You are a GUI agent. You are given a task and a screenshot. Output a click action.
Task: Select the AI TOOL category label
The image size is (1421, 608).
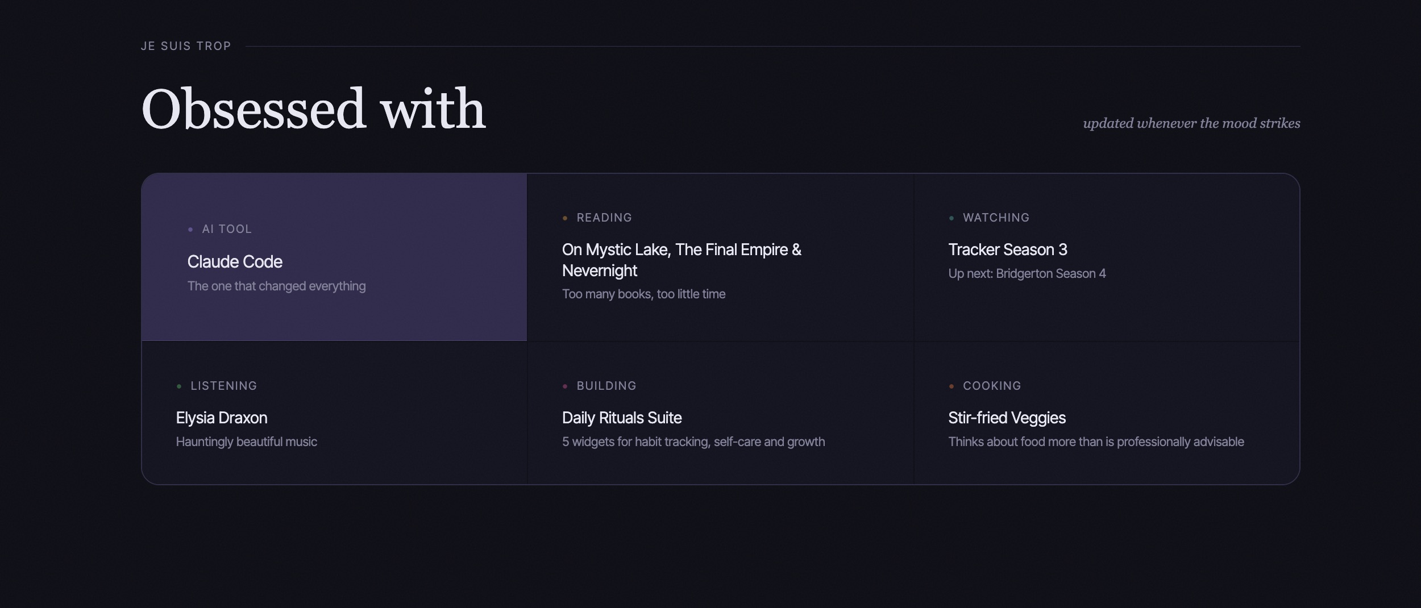227,229
